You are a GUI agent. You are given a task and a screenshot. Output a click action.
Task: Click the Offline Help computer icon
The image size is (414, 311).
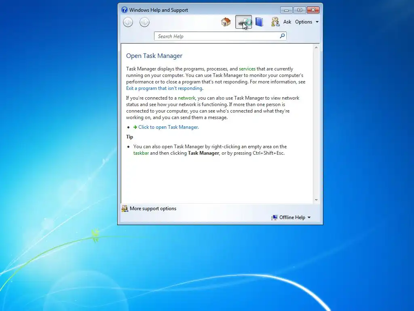coord(275,217)
